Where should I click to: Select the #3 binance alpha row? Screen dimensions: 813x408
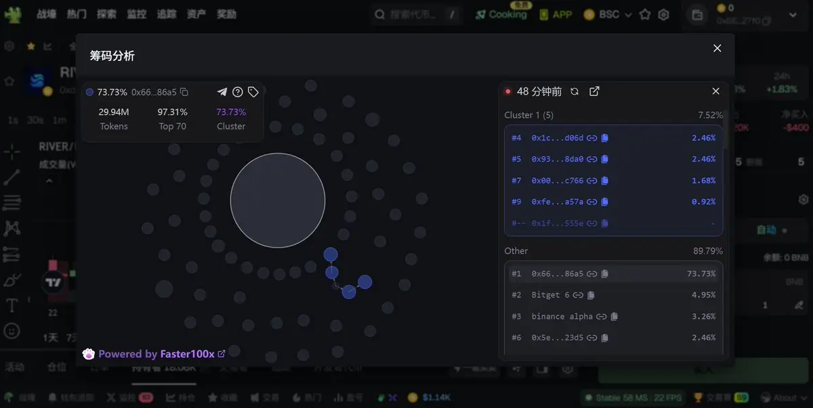pyautogui.click(x=613, y=316)
